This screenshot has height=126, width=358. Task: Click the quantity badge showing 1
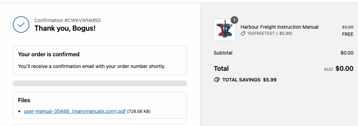tap(234, 20)
